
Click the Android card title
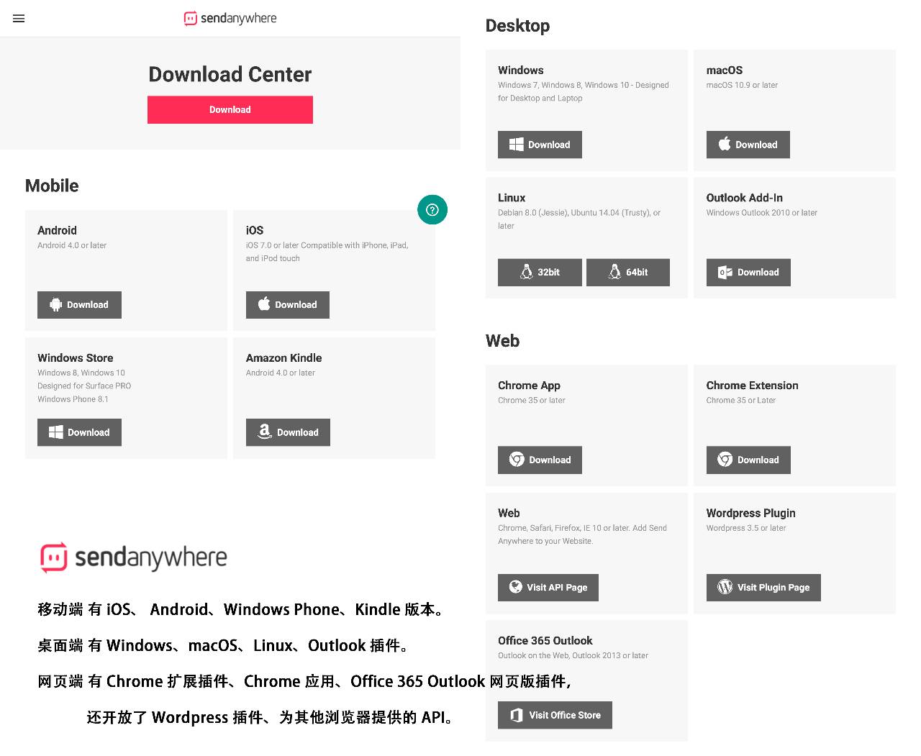click(57, 230)
